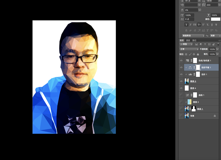Hide the 色彩平衡 1 layer
This screenshot has height=160, width=221.
click(x=181, y=68)
